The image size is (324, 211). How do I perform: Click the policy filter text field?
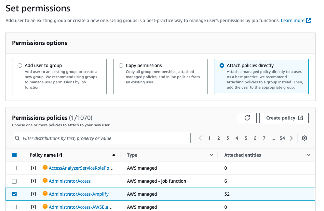(101, 138)
